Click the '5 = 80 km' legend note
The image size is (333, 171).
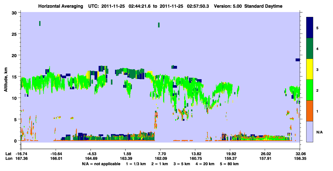(229, 164)
